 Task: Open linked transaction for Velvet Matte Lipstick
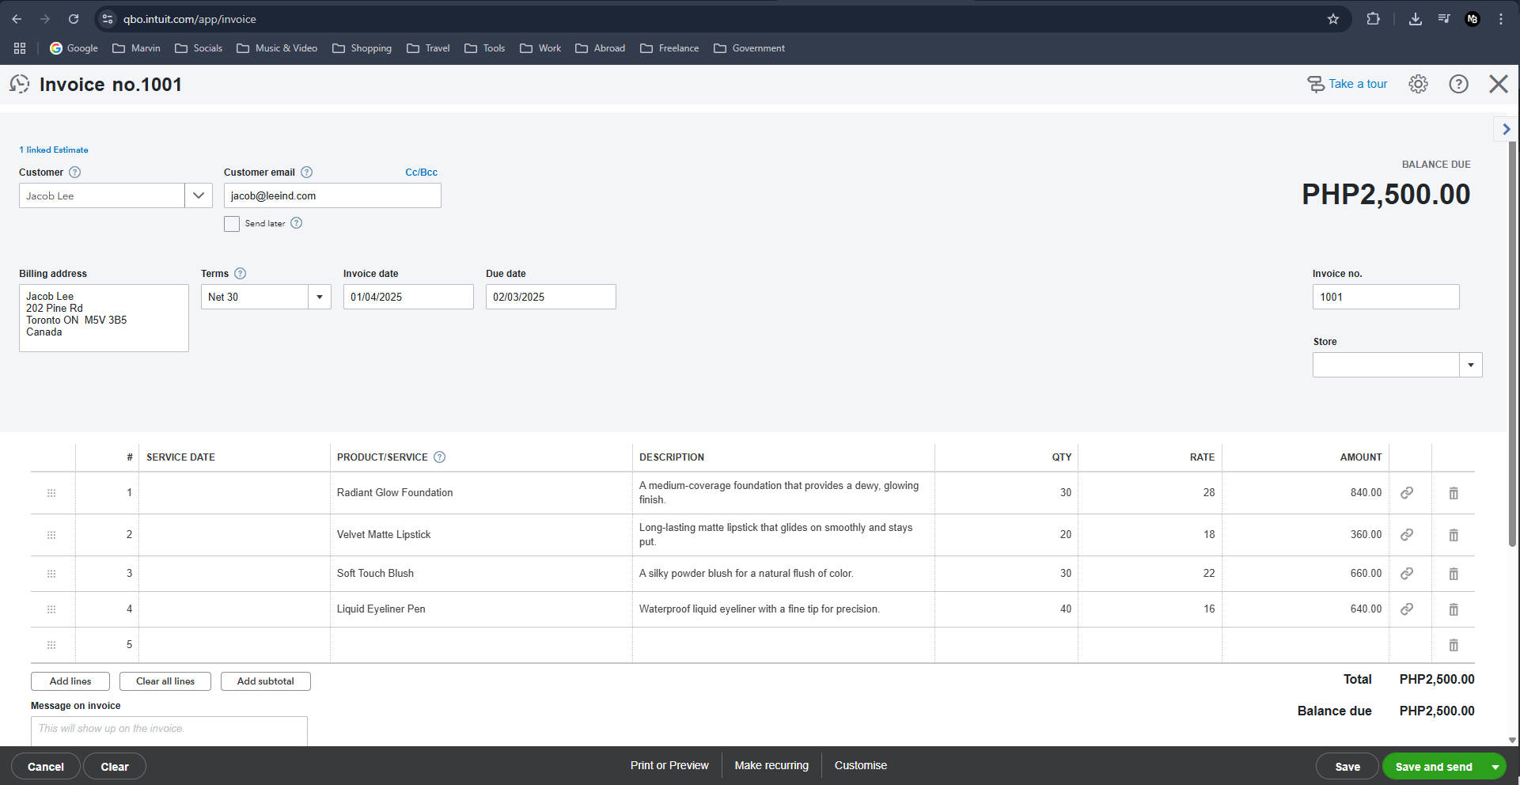[1407, 535]
